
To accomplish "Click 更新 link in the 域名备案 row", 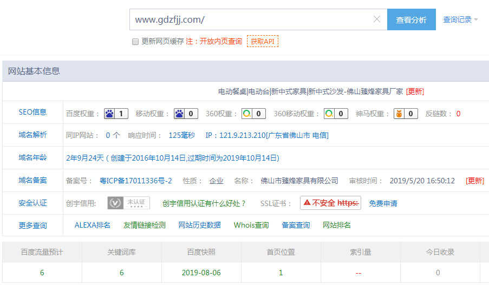I will click(x=475, y=181).
